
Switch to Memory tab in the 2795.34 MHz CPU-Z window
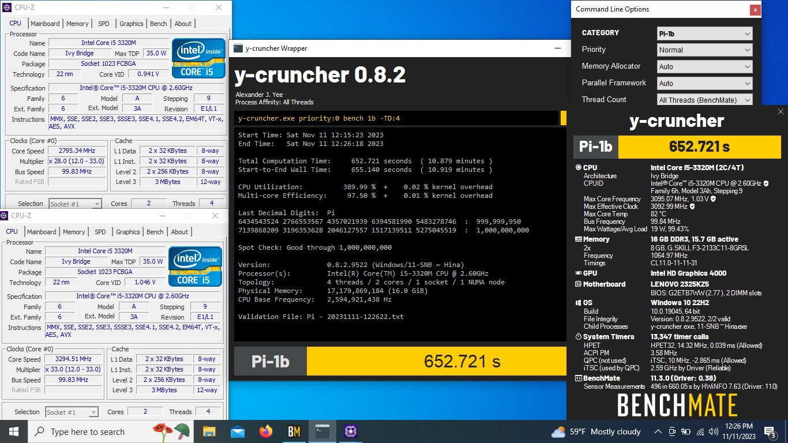tap(77, 24)
